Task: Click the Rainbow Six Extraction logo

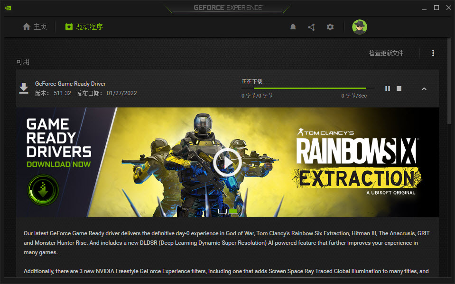Action: point(357,161)
